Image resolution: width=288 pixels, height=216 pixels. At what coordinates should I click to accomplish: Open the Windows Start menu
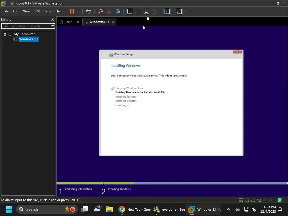point(9,209)
